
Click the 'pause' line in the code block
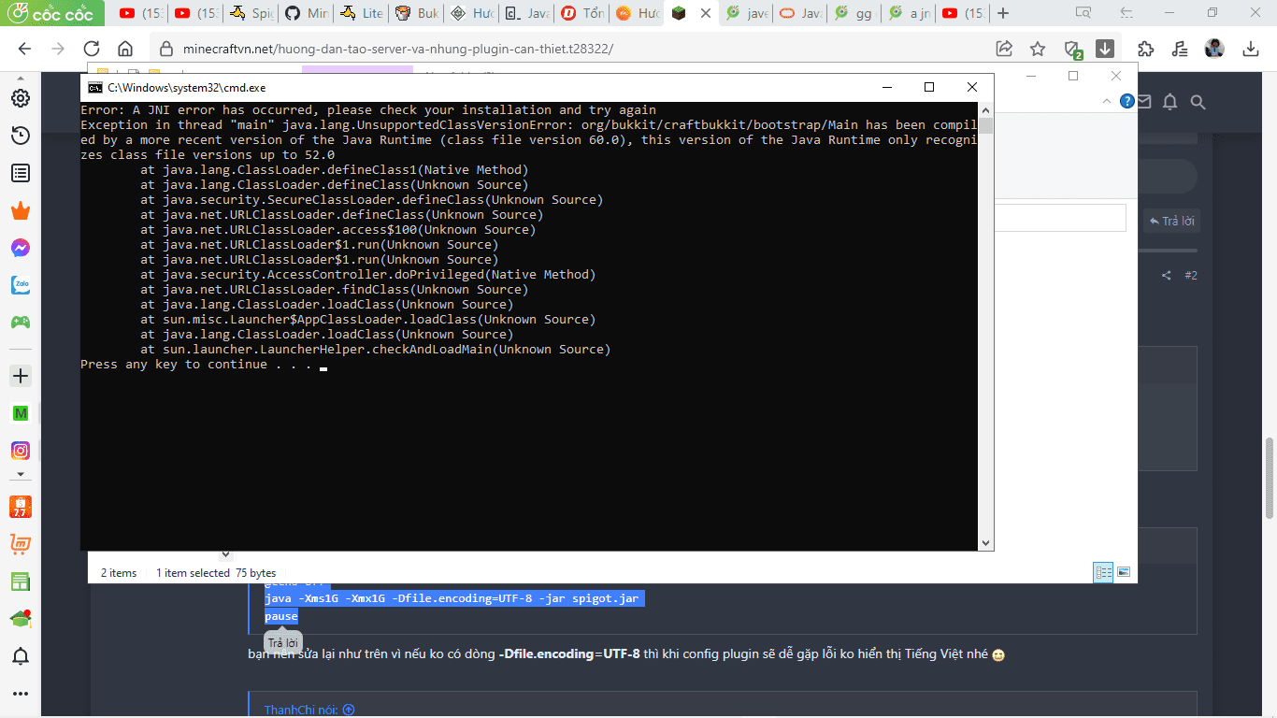pos(281,616)
